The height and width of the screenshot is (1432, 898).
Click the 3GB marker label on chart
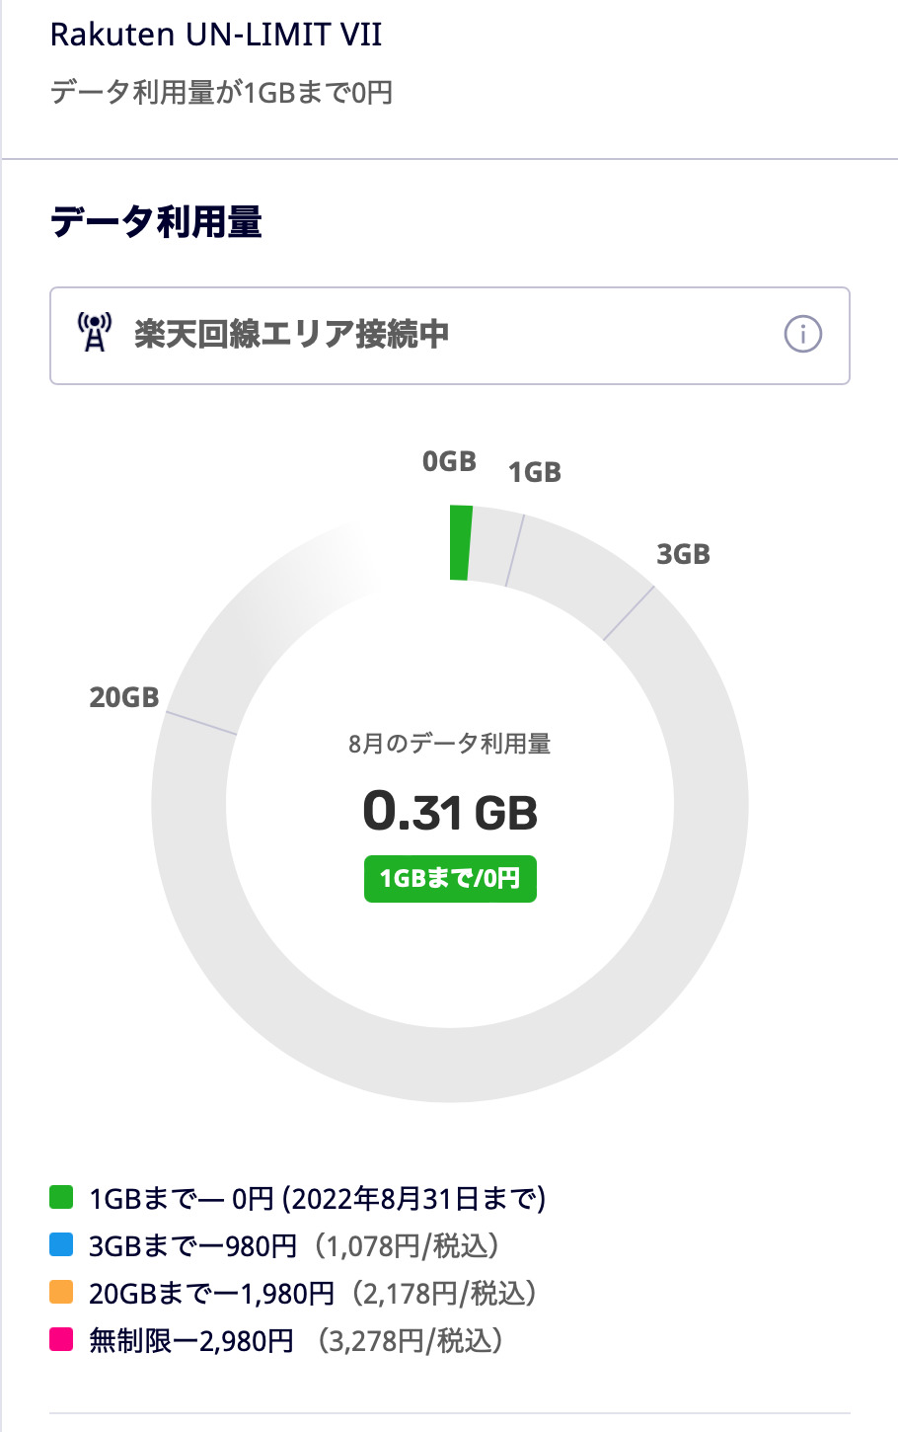point(683,554)
